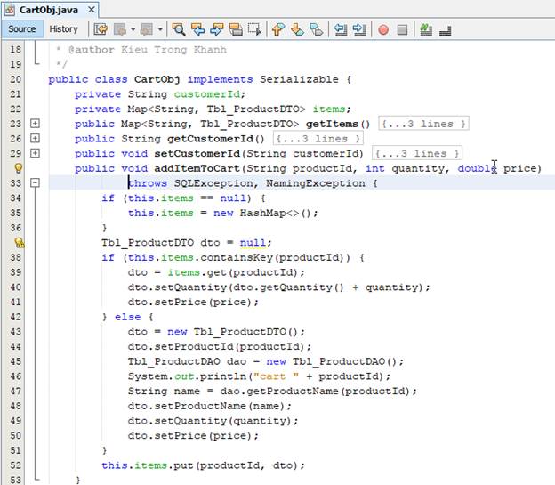Open the Forward history dropdown arrow
Image resolution: width=555 pixels, height=485 pixels.
coord(160,29)
